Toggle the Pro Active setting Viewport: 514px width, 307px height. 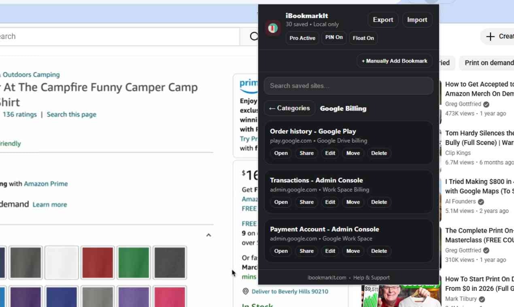302,38
